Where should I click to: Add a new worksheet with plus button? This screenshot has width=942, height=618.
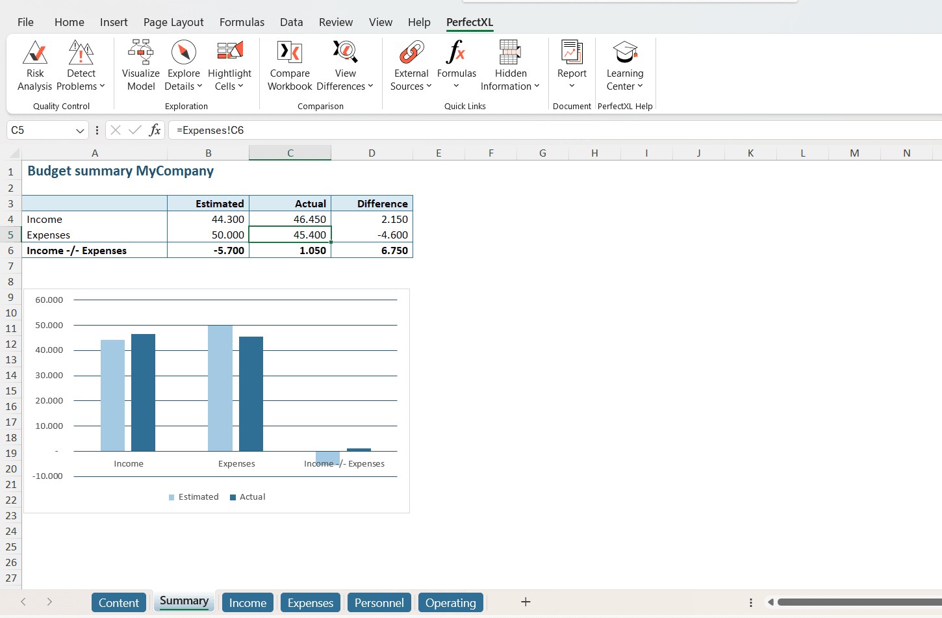coord(526,602)
